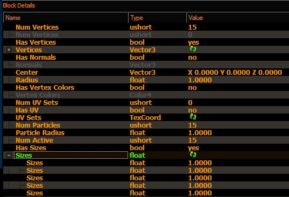
Task: Click the Vector3 type in Vertices row
Action: pyautogui.click(x=143, y=50)
